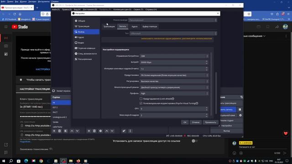Toggle Psycho Visual Tuning checkbox
292x164 pixels.
[141, 103]
